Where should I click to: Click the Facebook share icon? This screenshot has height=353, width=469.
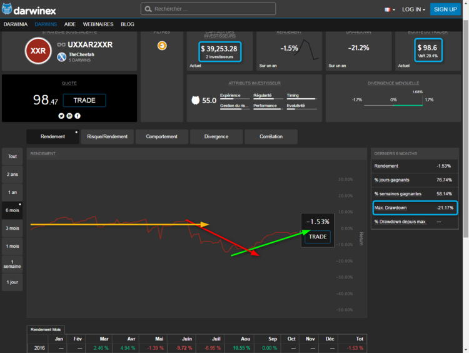pyautogui.click(x=78, y=116)
